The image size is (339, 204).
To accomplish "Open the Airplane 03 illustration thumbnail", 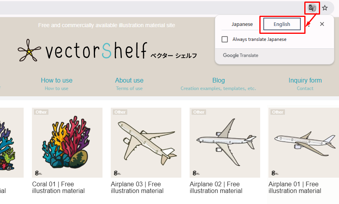I will (x=146, y=142).
